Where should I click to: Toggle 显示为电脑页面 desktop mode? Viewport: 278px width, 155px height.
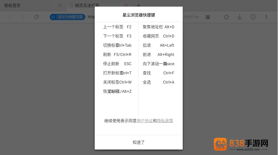[67, 17]
